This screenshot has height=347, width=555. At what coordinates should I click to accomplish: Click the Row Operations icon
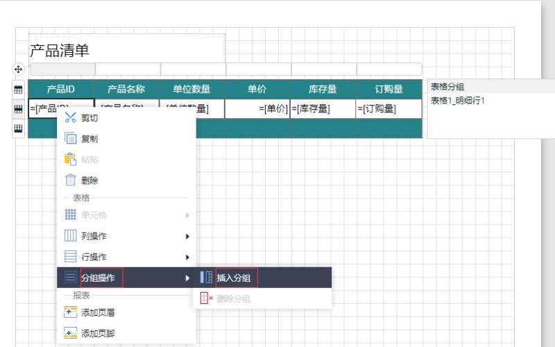71,256
